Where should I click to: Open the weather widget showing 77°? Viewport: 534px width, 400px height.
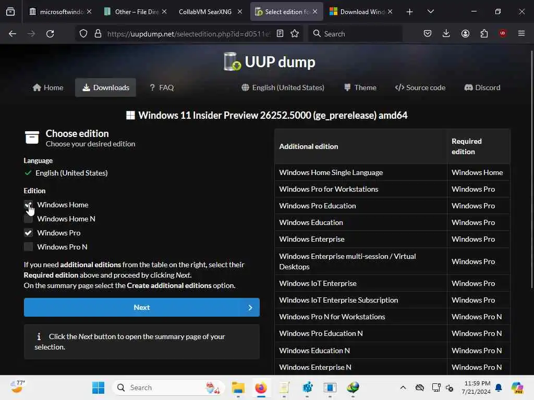click(x=17, y=387)
